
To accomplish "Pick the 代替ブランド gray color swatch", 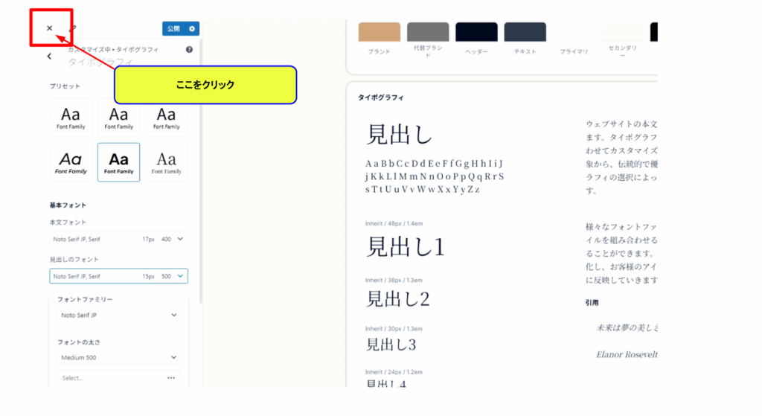I will [x=428, y=31].
